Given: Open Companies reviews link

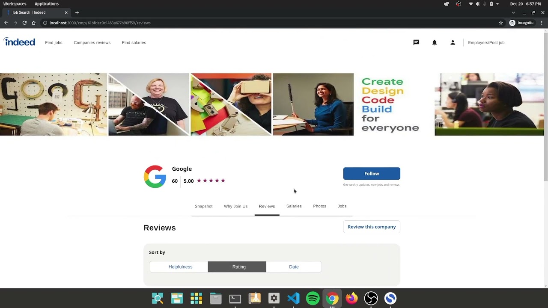Looking at the screenshot, I should (92, 43).
